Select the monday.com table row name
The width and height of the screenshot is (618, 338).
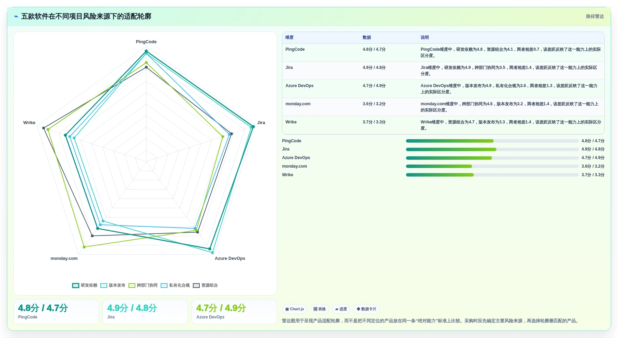298,104
